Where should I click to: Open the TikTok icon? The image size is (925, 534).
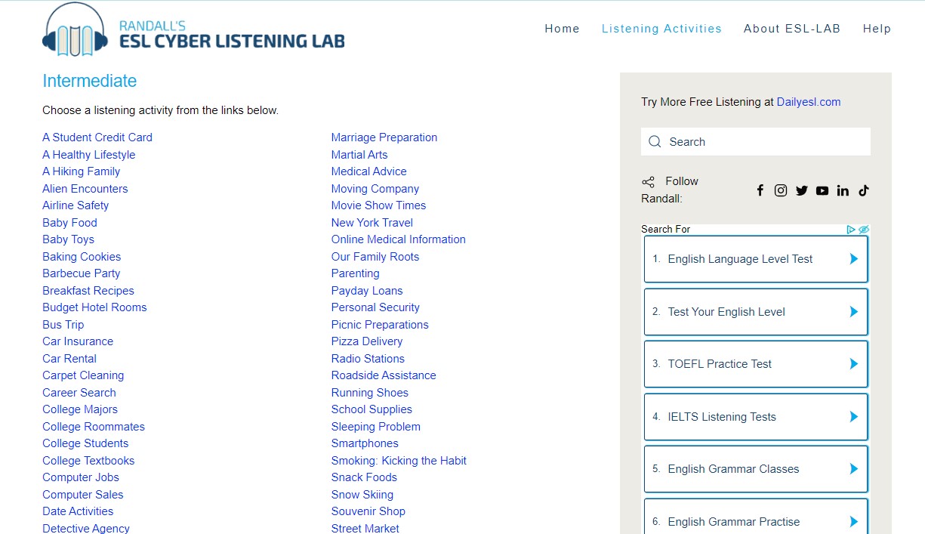[863, 190]
